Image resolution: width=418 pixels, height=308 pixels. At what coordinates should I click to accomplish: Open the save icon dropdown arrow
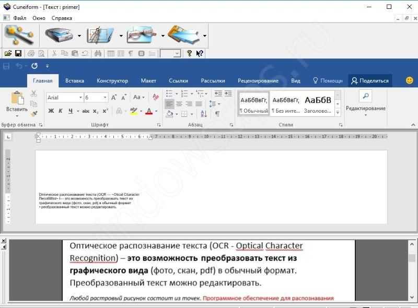(204, 35)
